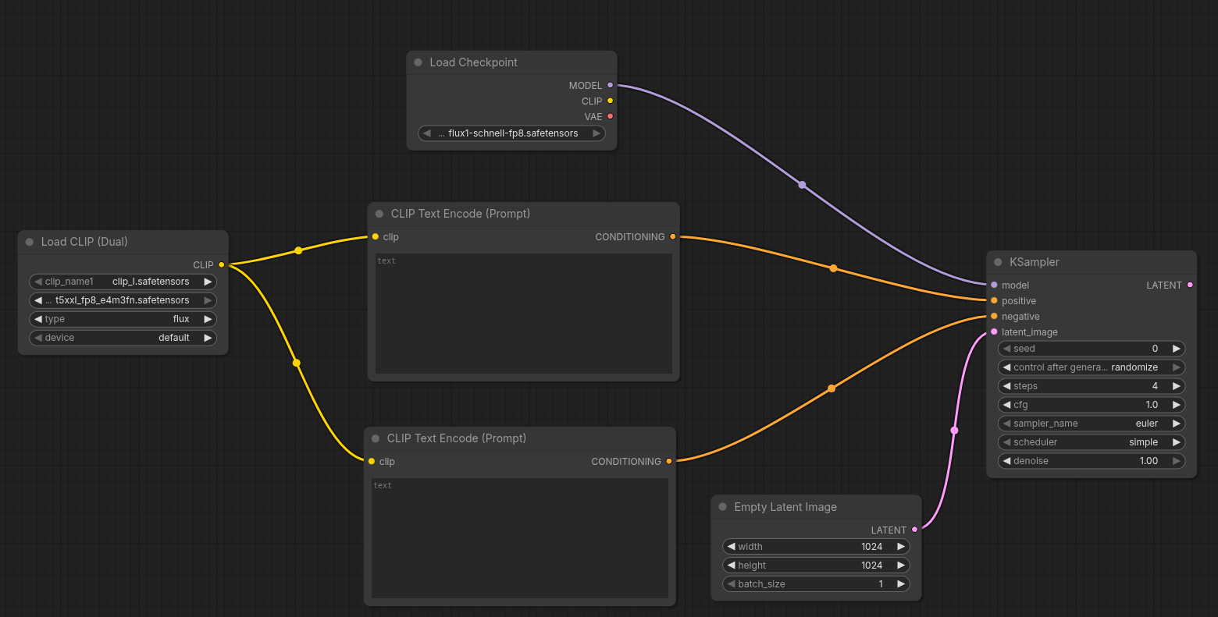
Task: Click the lower CLIP Text Encode clip input socket
Action: point(372,461)
